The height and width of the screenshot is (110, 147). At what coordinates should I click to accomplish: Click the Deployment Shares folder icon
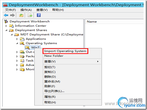coord(11,30)
